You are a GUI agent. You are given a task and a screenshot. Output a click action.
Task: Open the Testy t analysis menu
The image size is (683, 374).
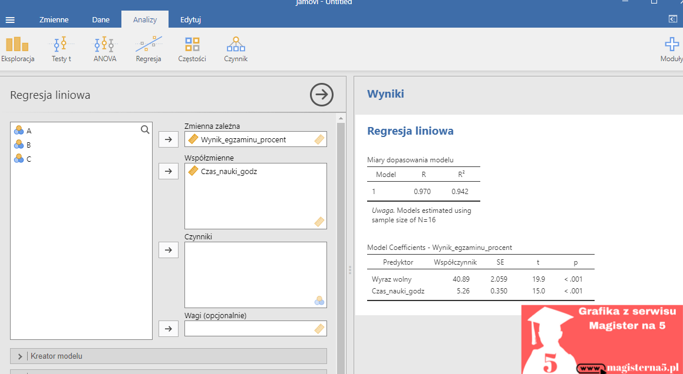tap(61, 49)
